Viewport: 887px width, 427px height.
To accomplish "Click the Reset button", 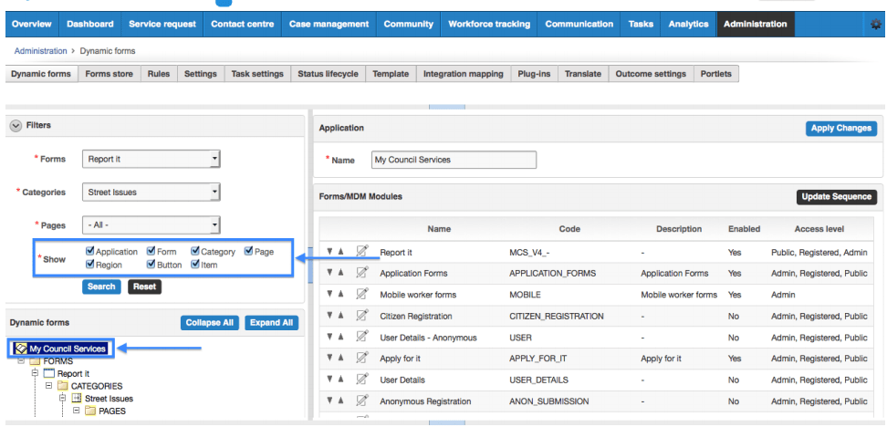I will click(x=145, y=286).
